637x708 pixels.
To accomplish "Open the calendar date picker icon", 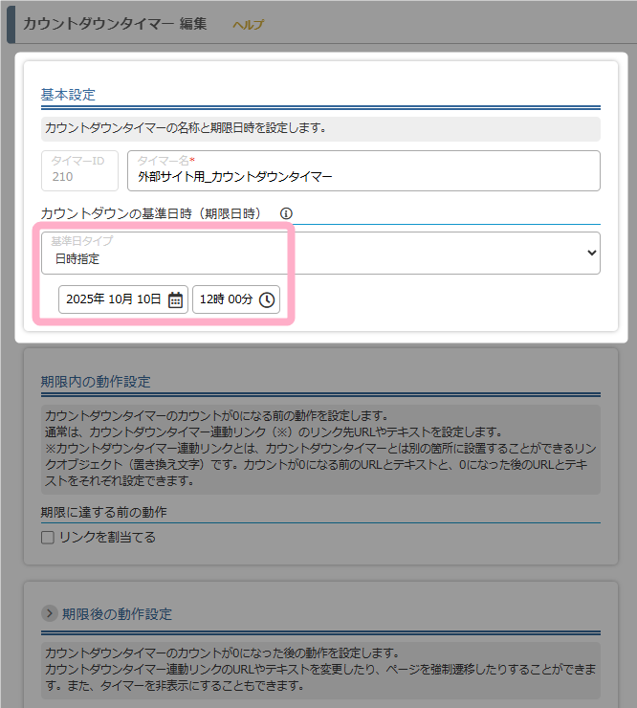I will pos(175,299).
